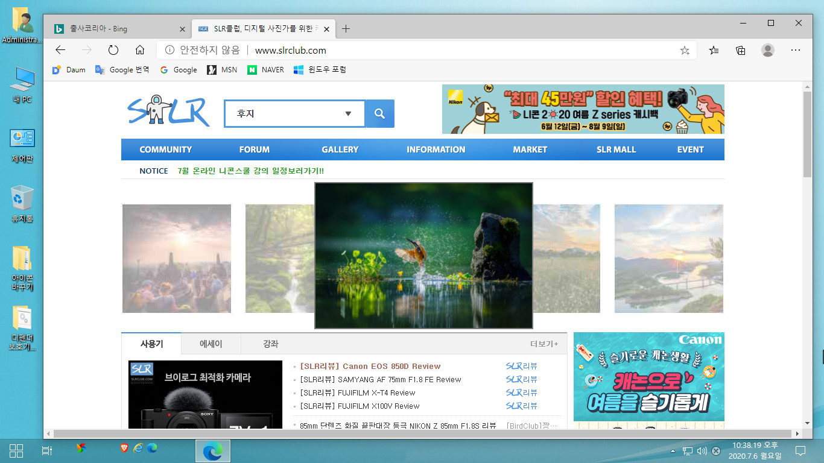The image size is (824, 463).
Task: Launch Brave from the taskbar
Action: [x=124, y=447]
